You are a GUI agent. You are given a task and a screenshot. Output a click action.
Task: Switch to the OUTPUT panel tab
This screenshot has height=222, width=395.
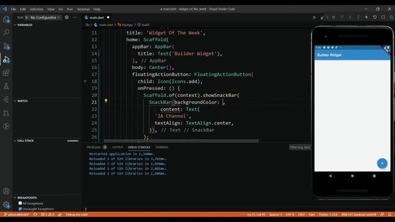click(118, 147)
